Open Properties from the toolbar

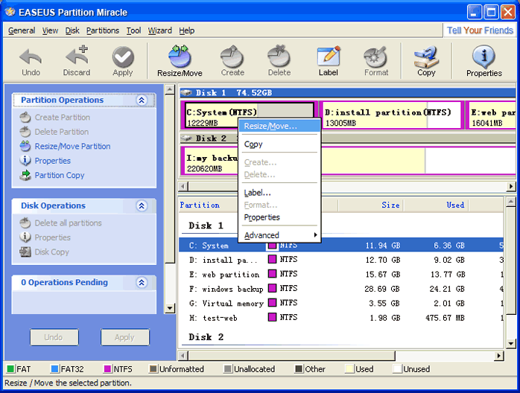pyautogui.click(x=483, y=61)
